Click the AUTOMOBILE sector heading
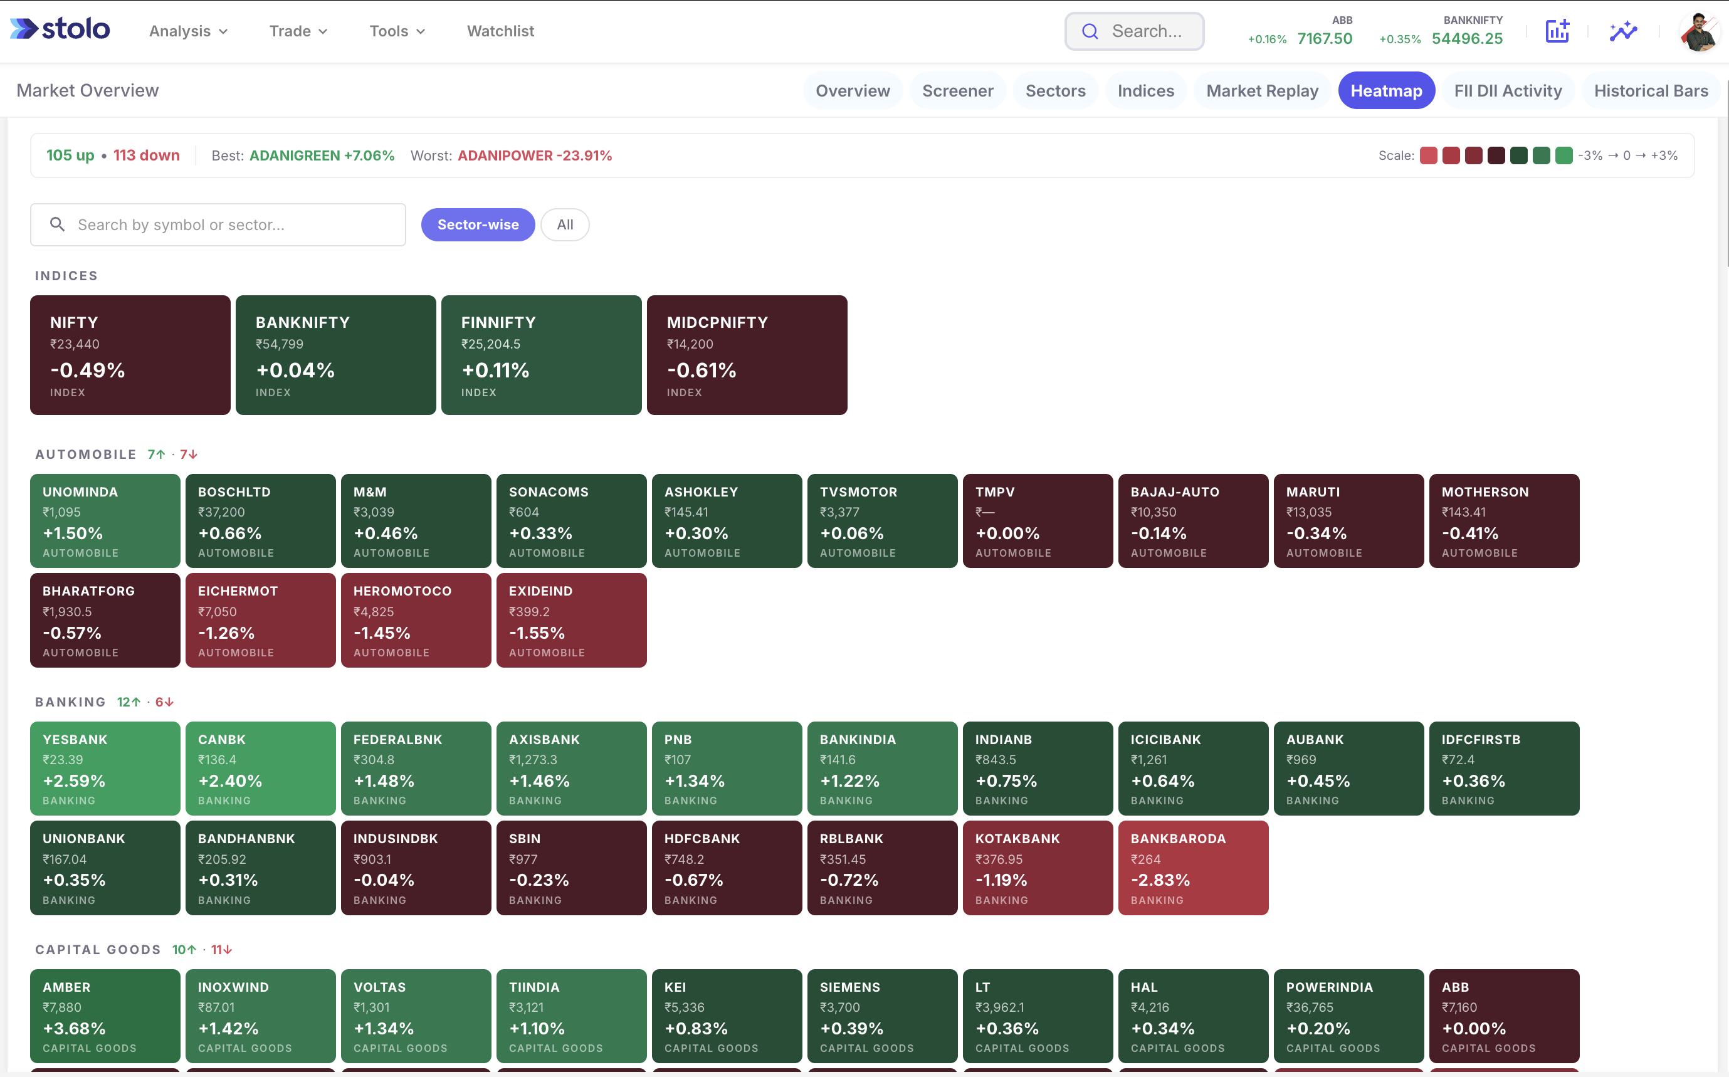 pyautogui.click(x=85, y=454)
